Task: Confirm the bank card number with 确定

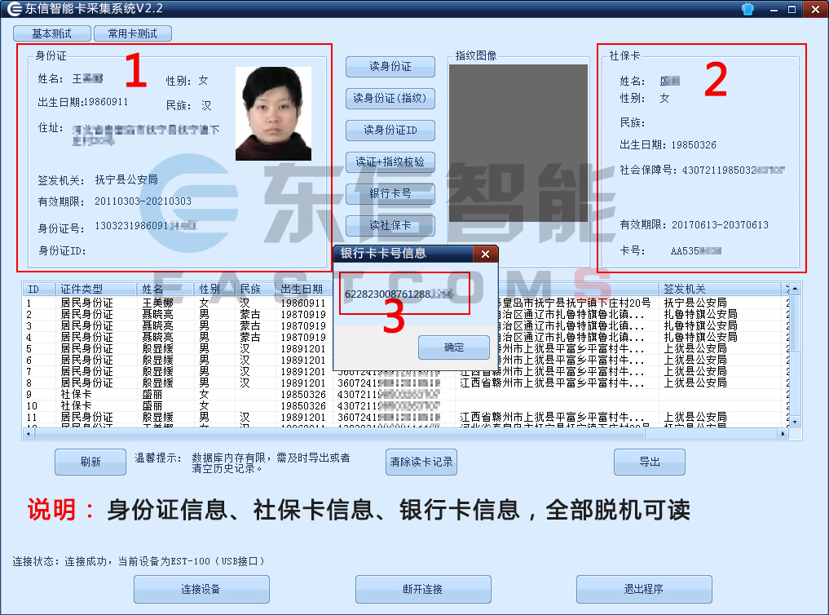Action: coord(453,347)
